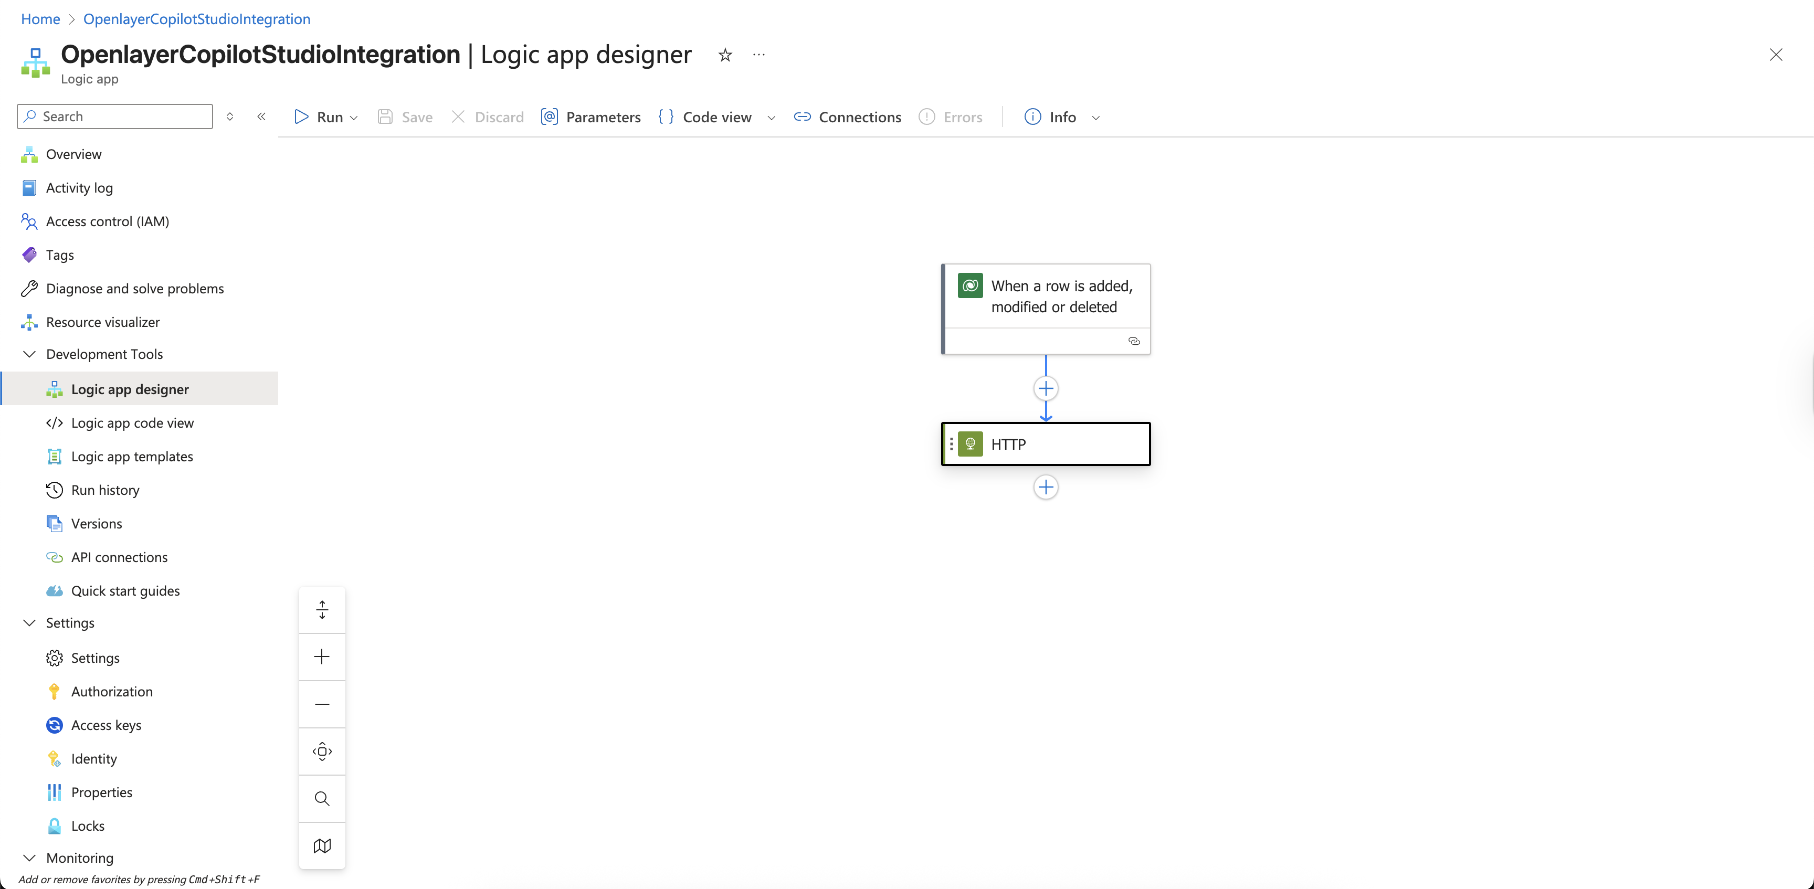Activate search on the designer canvas

(x=322, y=798)
